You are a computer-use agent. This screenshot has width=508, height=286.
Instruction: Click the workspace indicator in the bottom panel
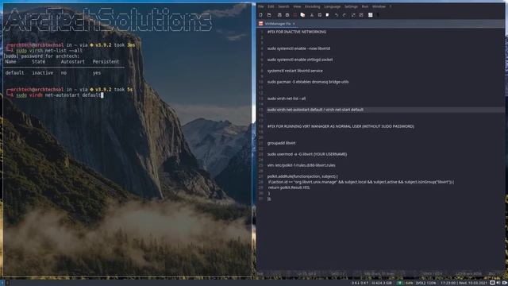point(2,283)
